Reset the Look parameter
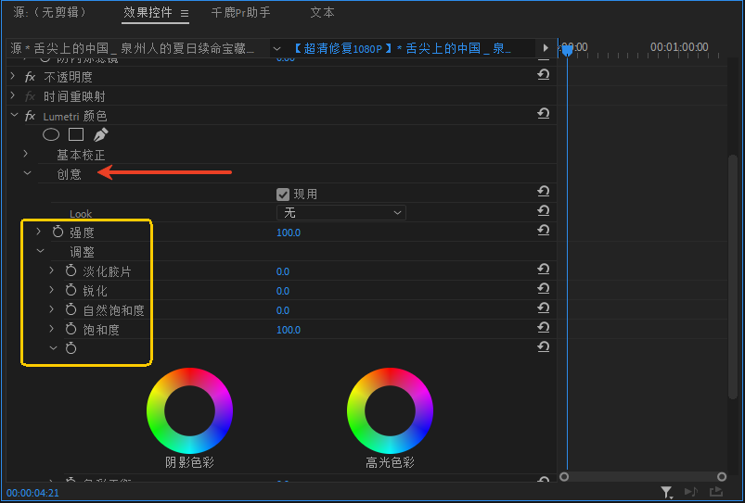The height and width of the screenshot is (503, 745). point(544,210)
